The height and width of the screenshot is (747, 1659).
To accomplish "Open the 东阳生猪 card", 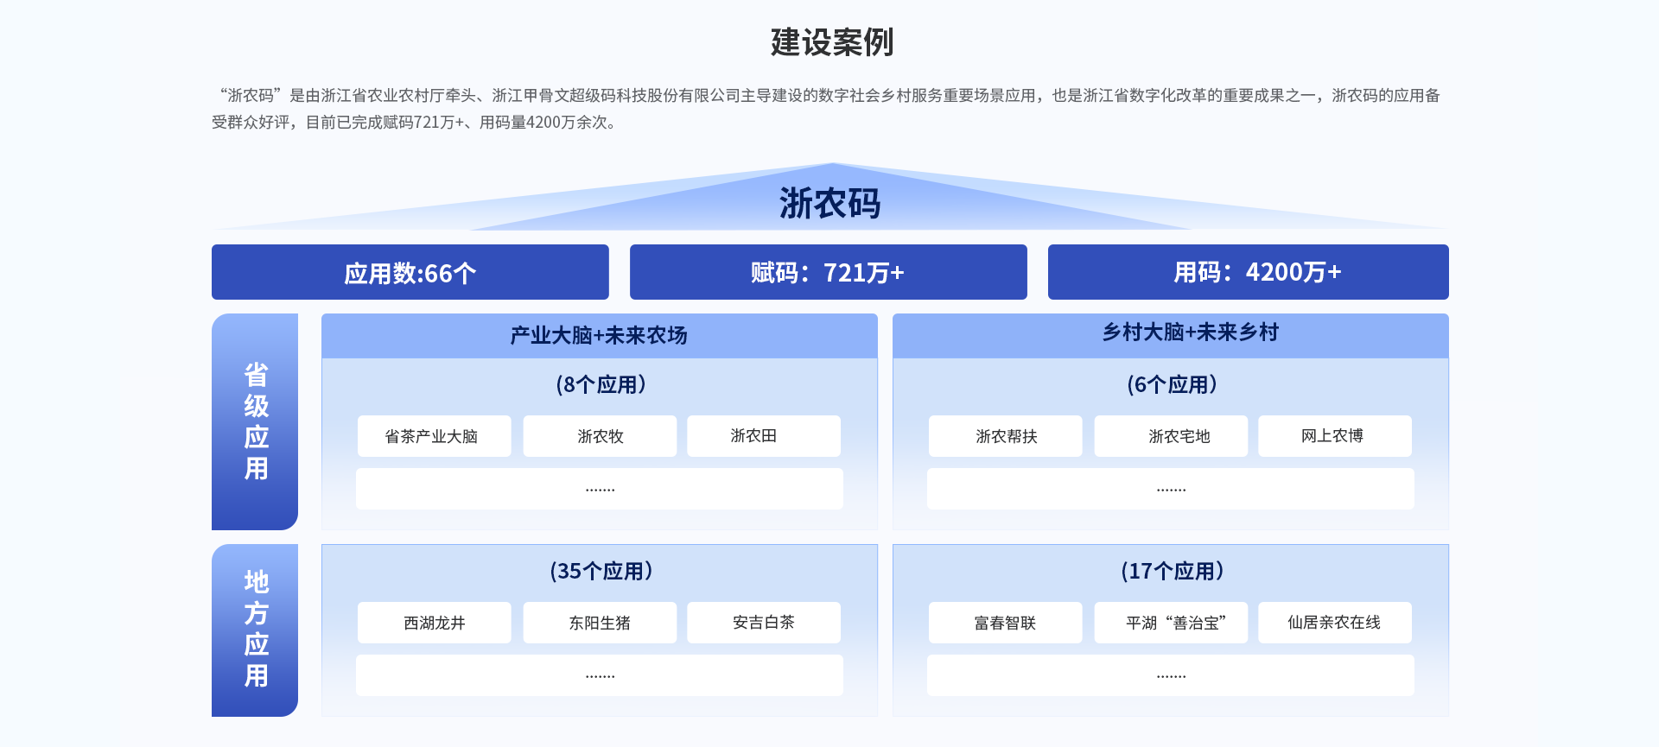I will tap(600, 623).
